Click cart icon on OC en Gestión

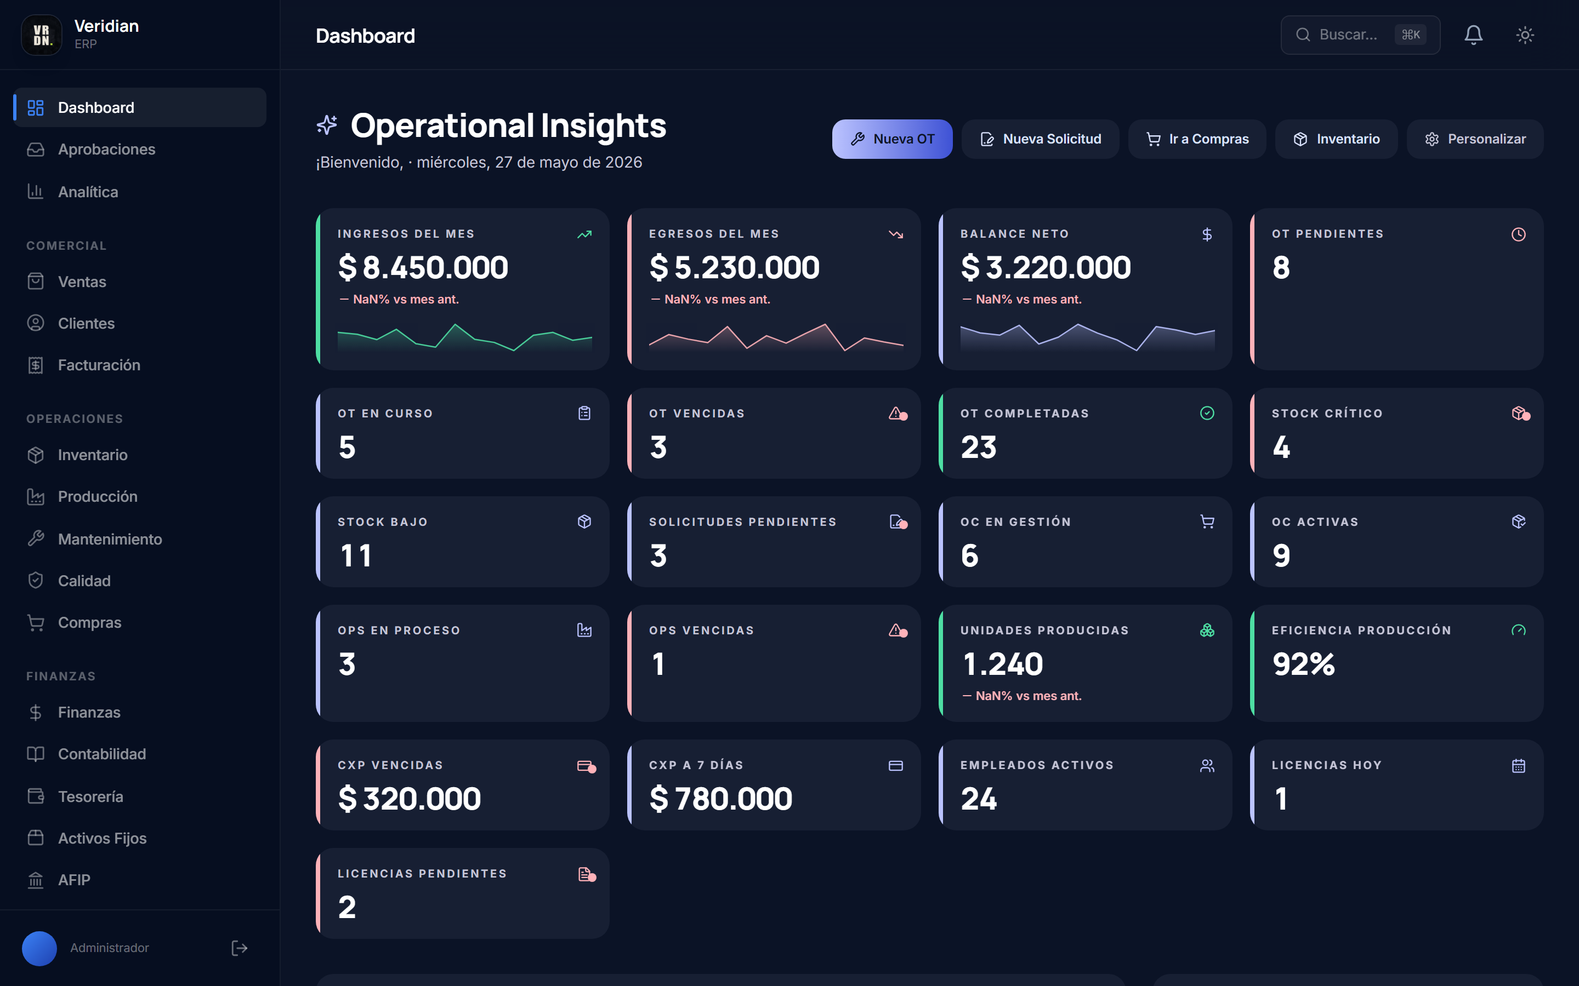[1207, 521]
